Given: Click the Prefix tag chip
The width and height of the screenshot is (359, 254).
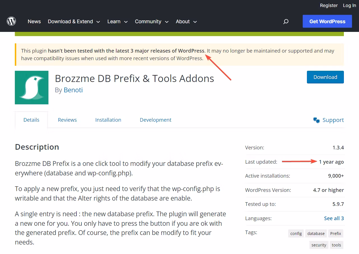Looking at the screenshot, I should coord(335,233).
